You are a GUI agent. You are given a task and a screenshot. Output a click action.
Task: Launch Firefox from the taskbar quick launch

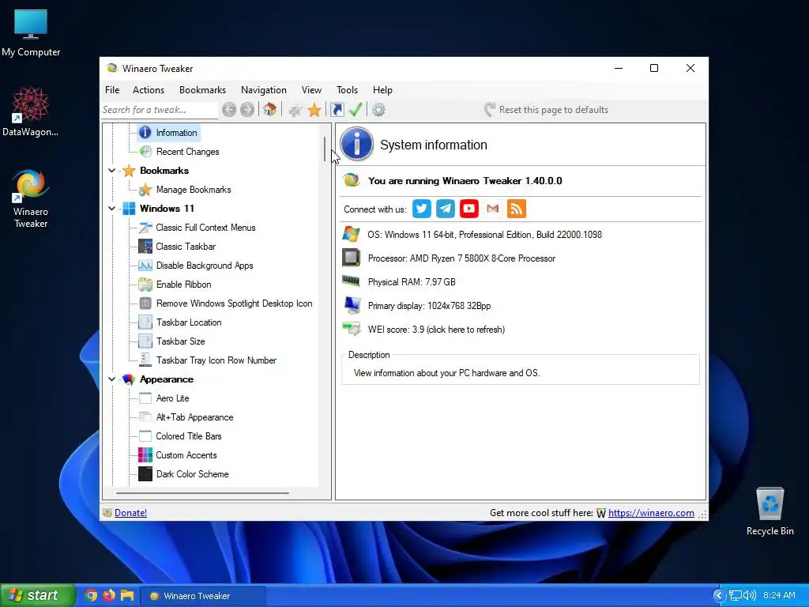click(109, 595)
